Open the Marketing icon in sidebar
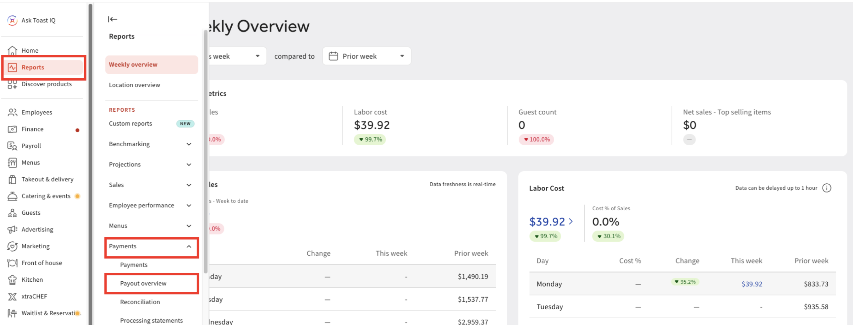The image size is (853, 326). tap(12, 246)
